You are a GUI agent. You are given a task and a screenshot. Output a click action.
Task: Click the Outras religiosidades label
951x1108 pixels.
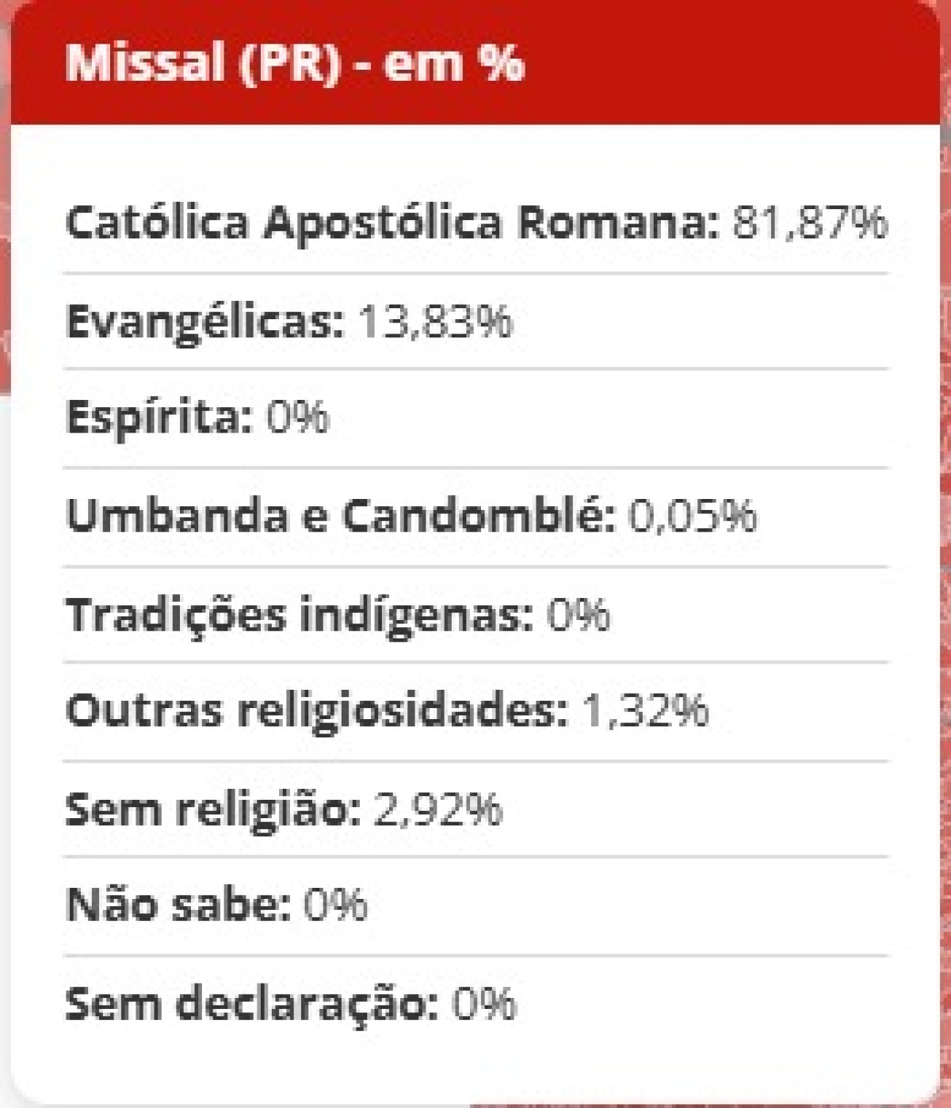317,710
